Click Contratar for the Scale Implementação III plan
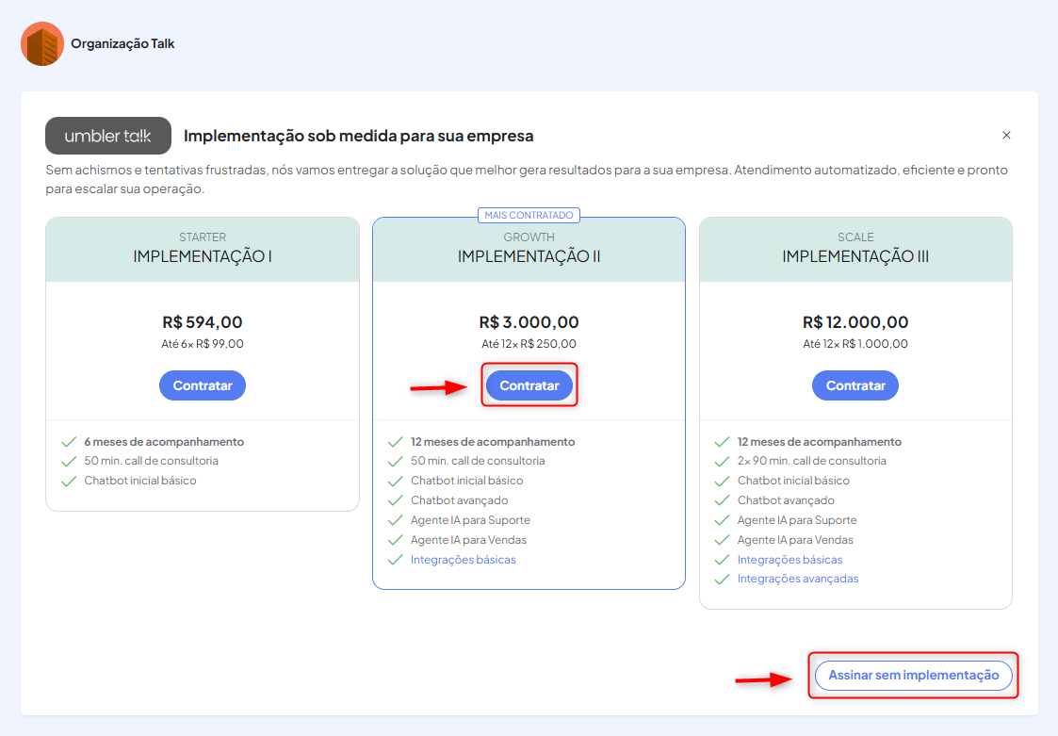 (855, 385)
